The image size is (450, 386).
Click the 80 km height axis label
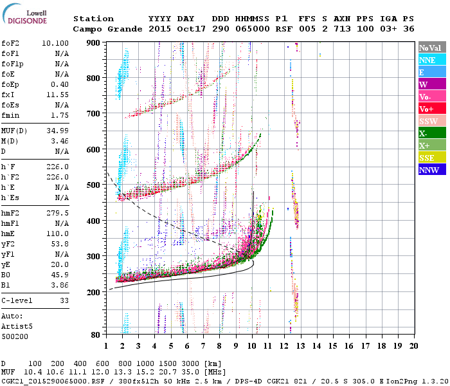coord(95,335)
